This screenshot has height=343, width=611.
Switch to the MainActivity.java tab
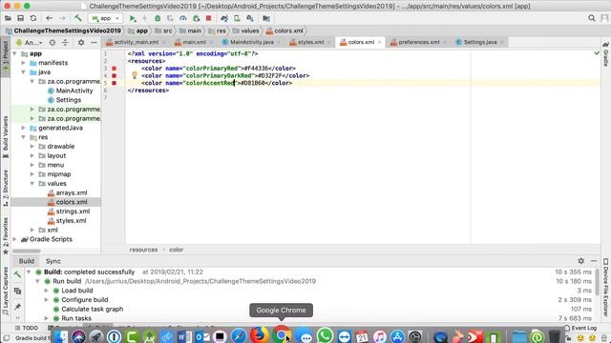point(252,42)
